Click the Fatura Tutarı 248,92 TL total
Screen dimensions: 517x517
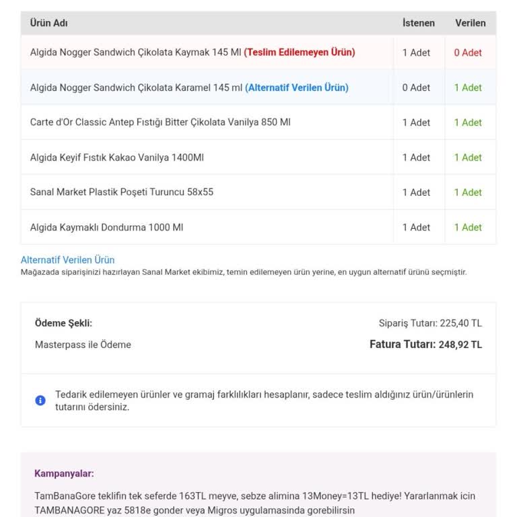pyautogui.click(x=425, y=345)
